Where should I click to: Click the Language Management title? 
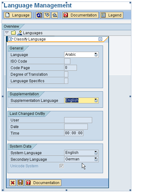click(x=38, y=6)
